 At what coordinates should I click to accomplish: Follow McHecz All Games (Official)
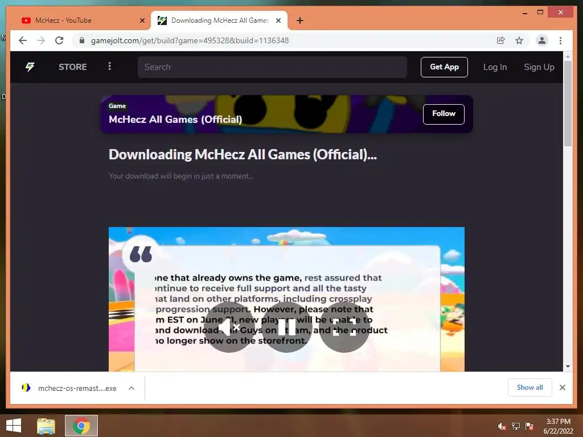pyautogui.click(x=444, y=114)
